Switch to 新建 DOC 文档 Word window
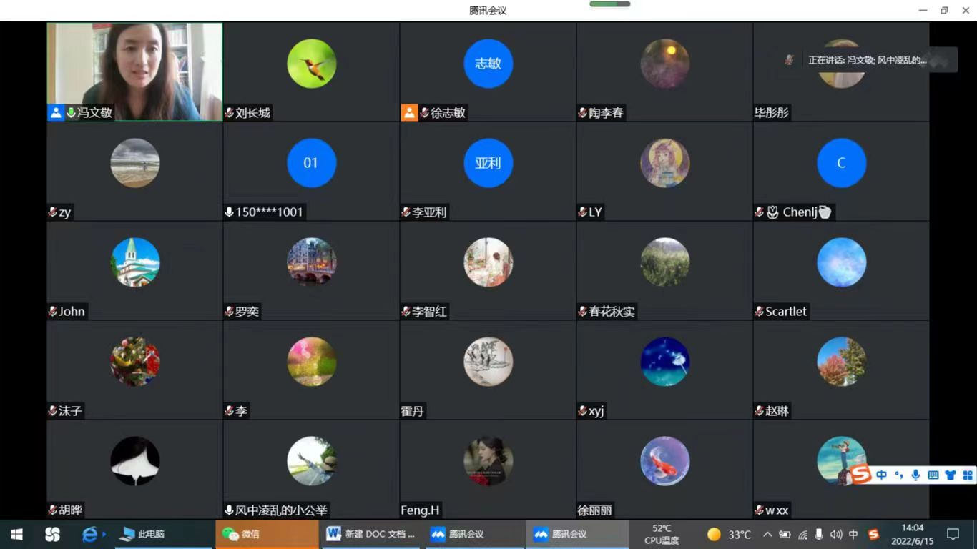This screenshot has width=977, height=549. pos(370,534)
